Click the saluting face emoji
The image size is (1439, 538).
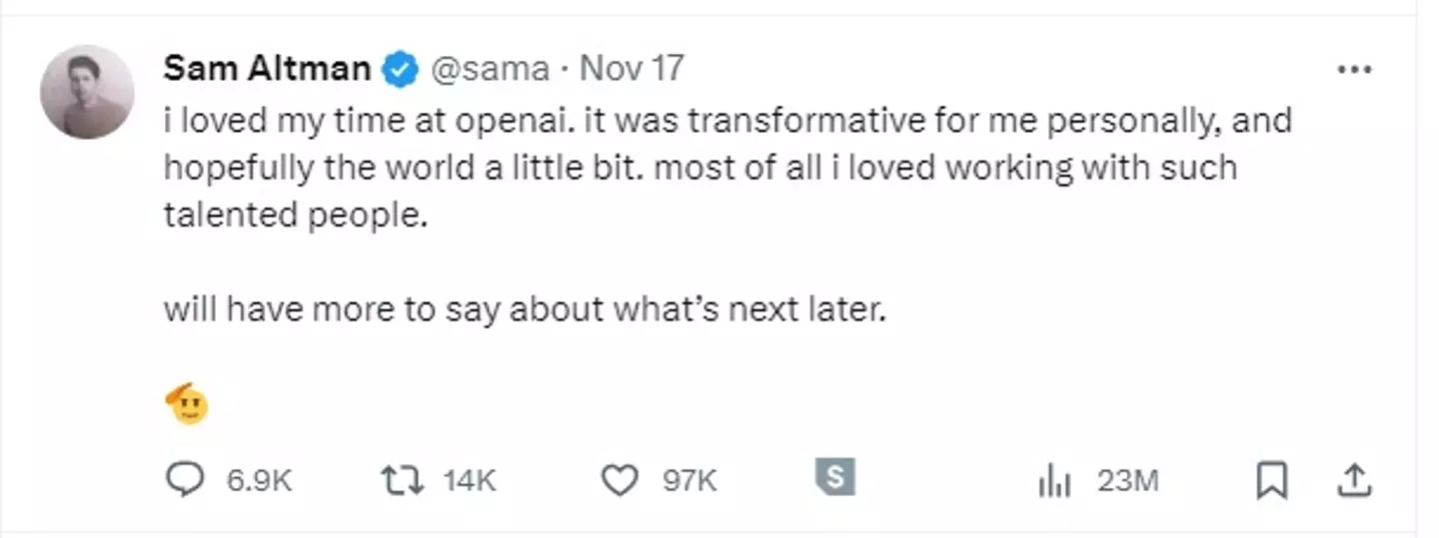186,404
